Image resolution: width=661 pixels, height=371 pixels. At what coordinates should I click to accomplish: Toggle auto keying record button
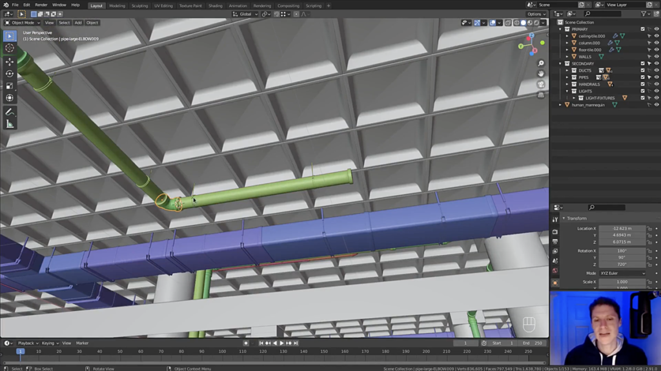(x=246, y=343)
